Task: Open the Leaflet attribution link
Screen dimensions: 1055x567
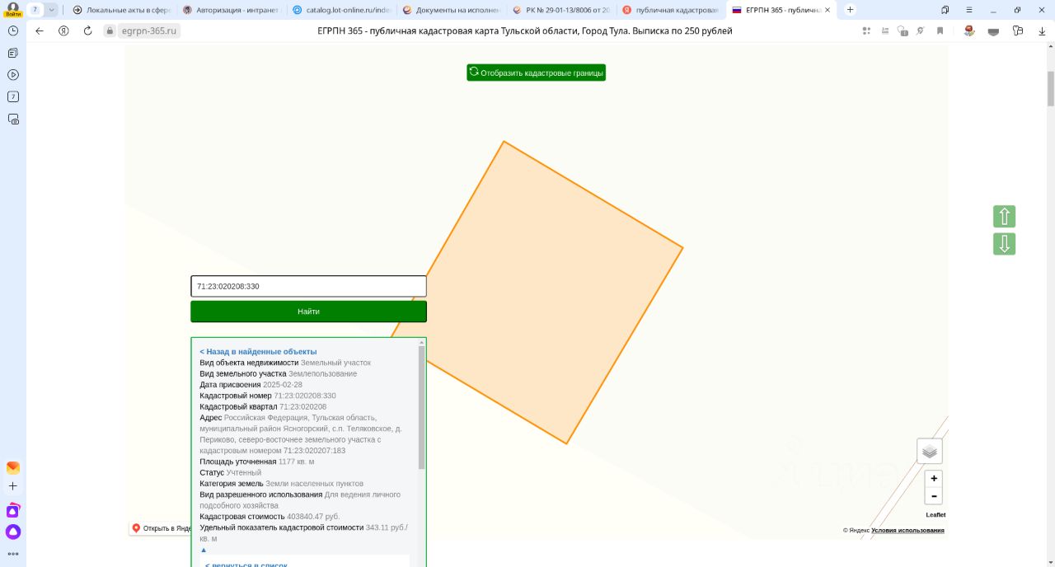Action: click(x=935, y=515)
